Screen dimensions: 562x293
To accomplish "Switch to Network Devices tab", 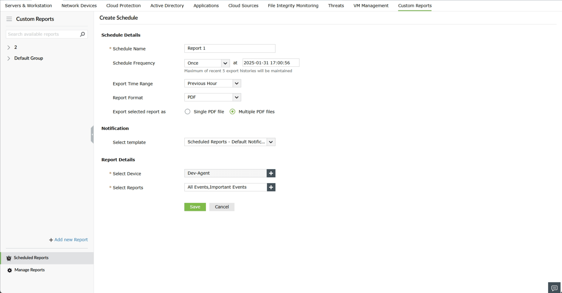I will coord(79,5).
